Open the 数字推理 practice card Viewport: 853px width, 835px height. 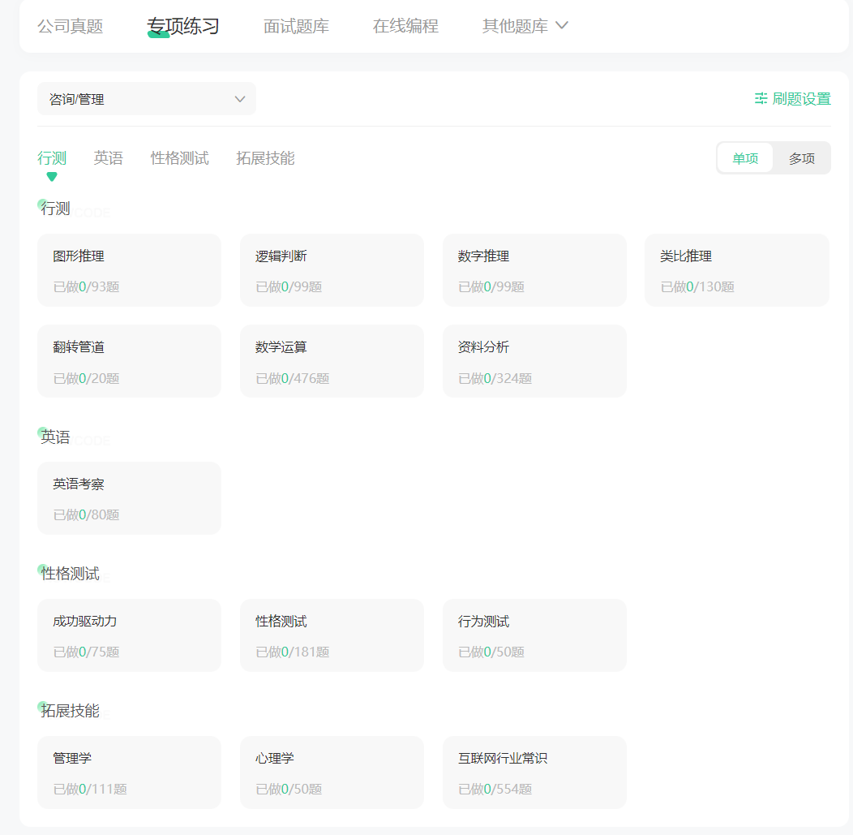(x=535, y=270)
